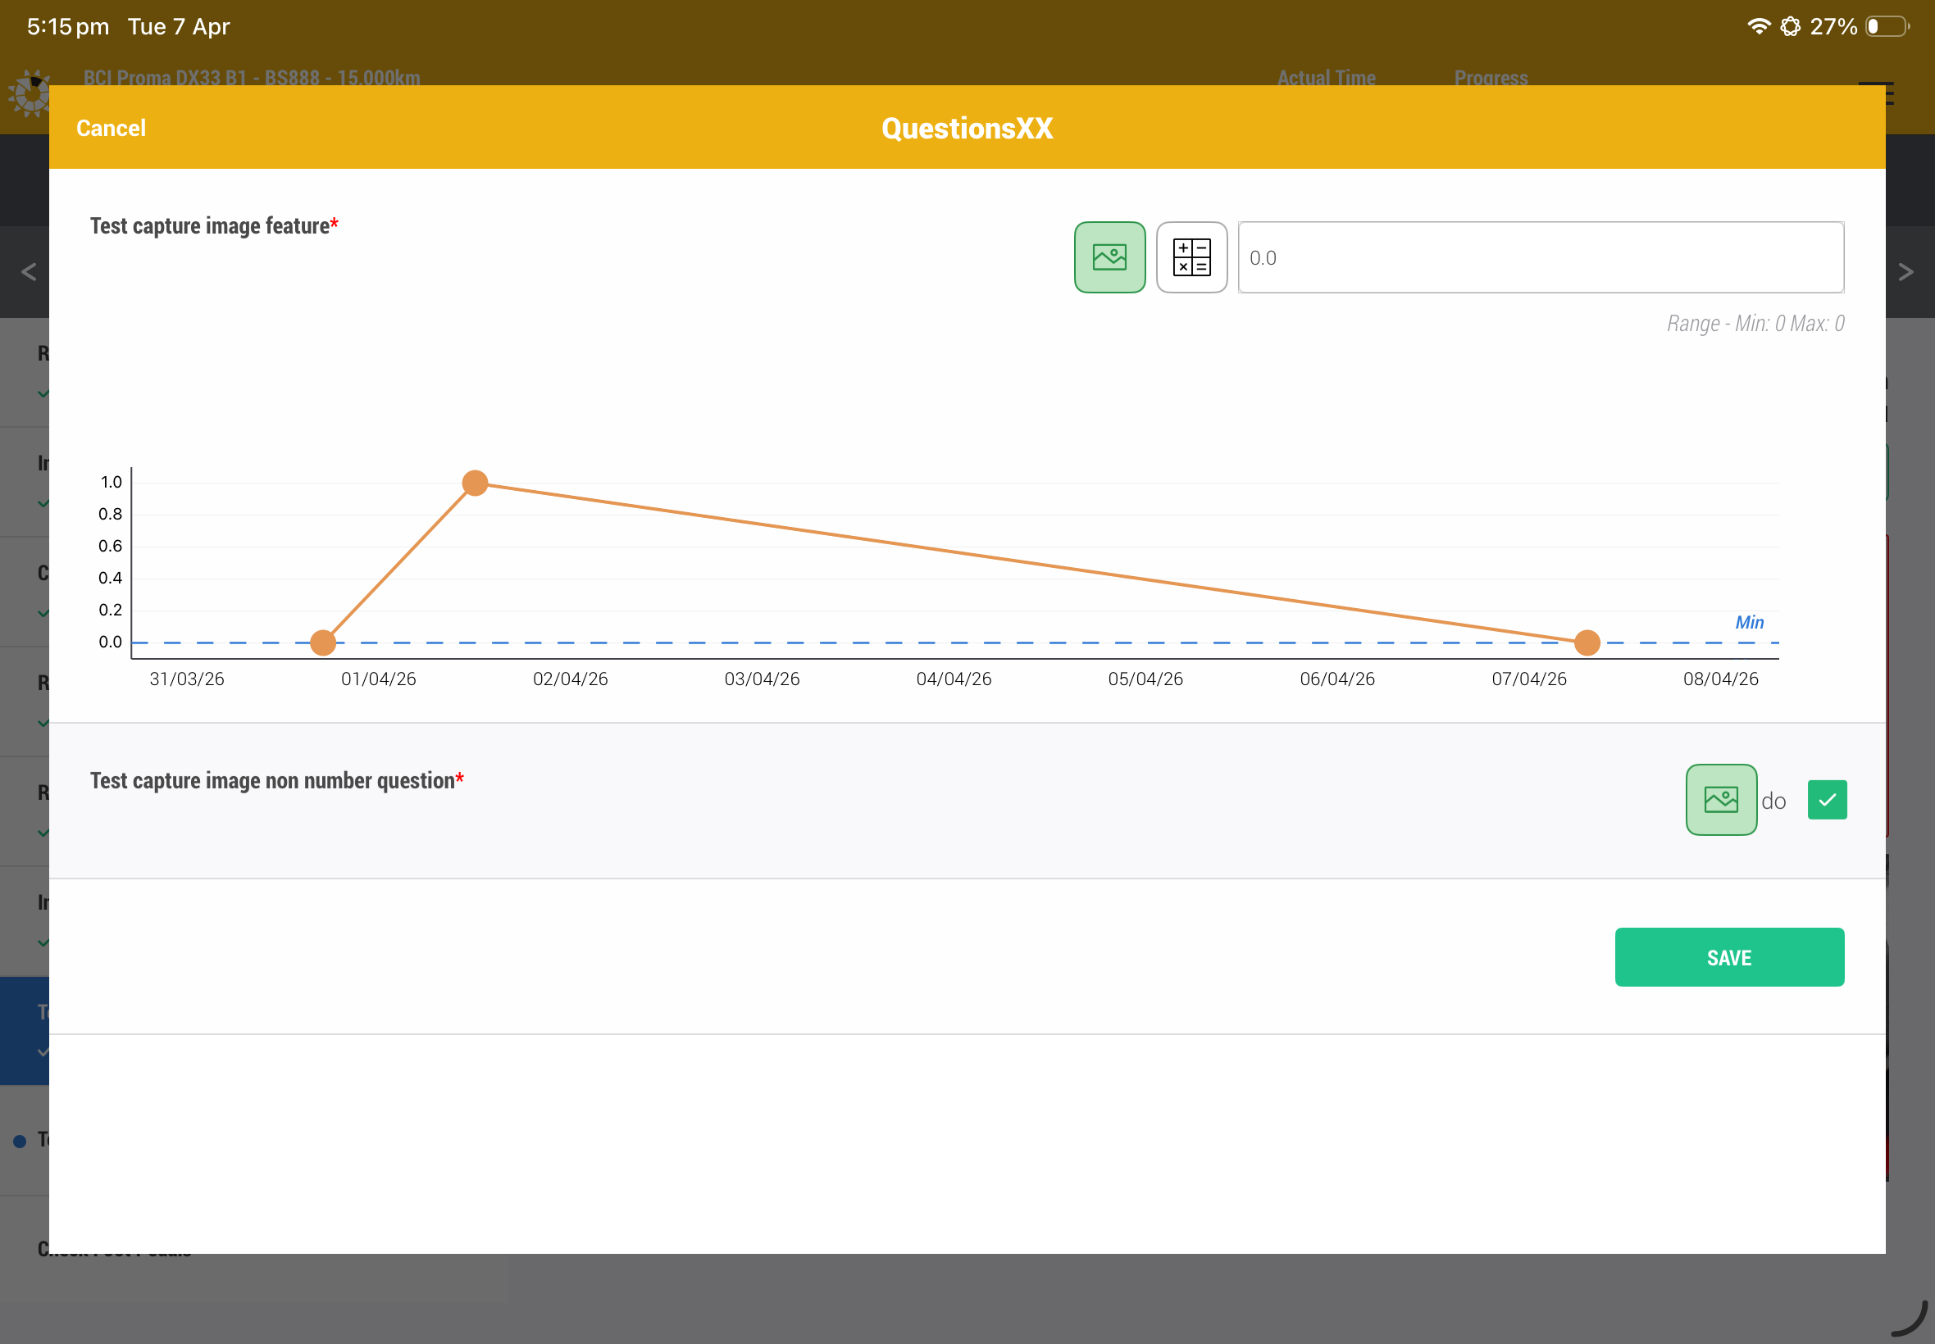Tap image capture icon for non number question
The image size is (1935, 1344).
click(1720, 799)
